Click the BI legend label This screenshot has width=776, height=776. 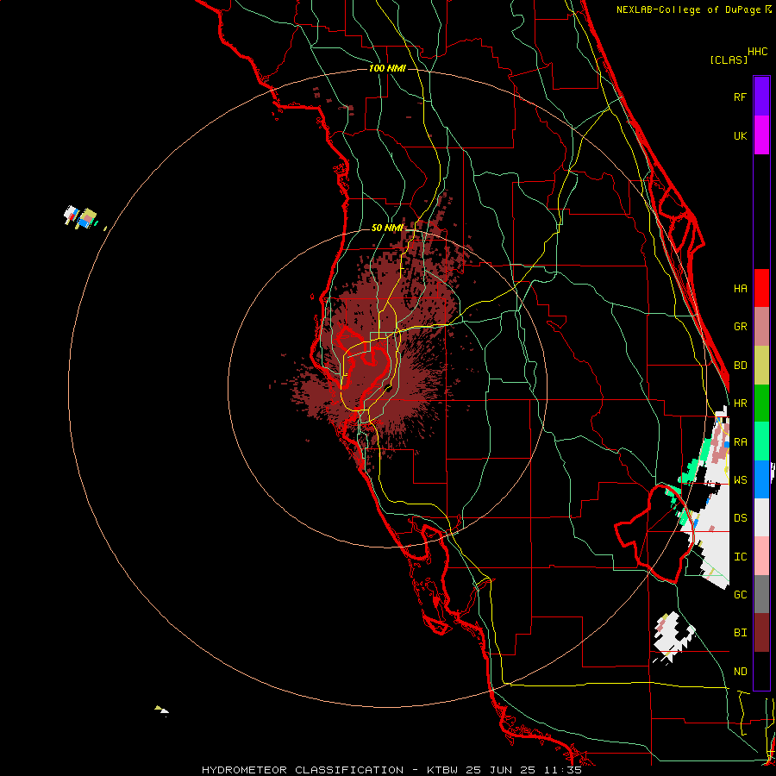point(740,633)
